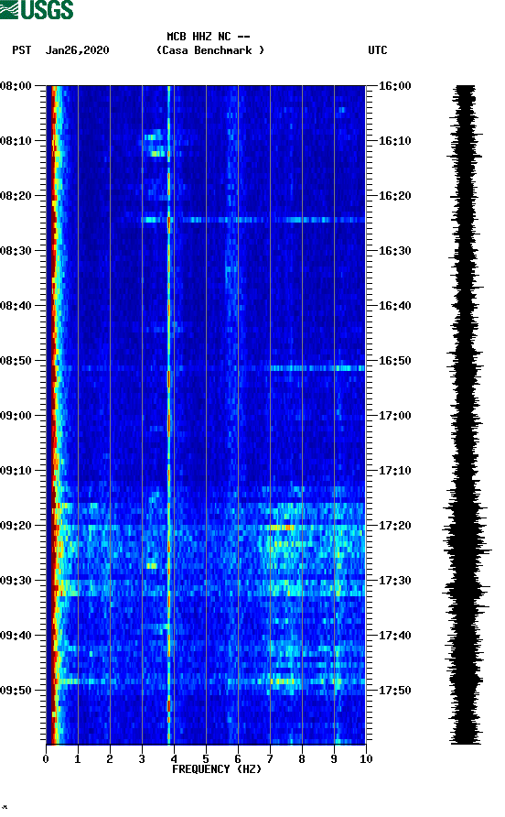This screenshot has width=505, height=817.
Task: Click the '17:10' UTC time label
Action: point(394,471)
